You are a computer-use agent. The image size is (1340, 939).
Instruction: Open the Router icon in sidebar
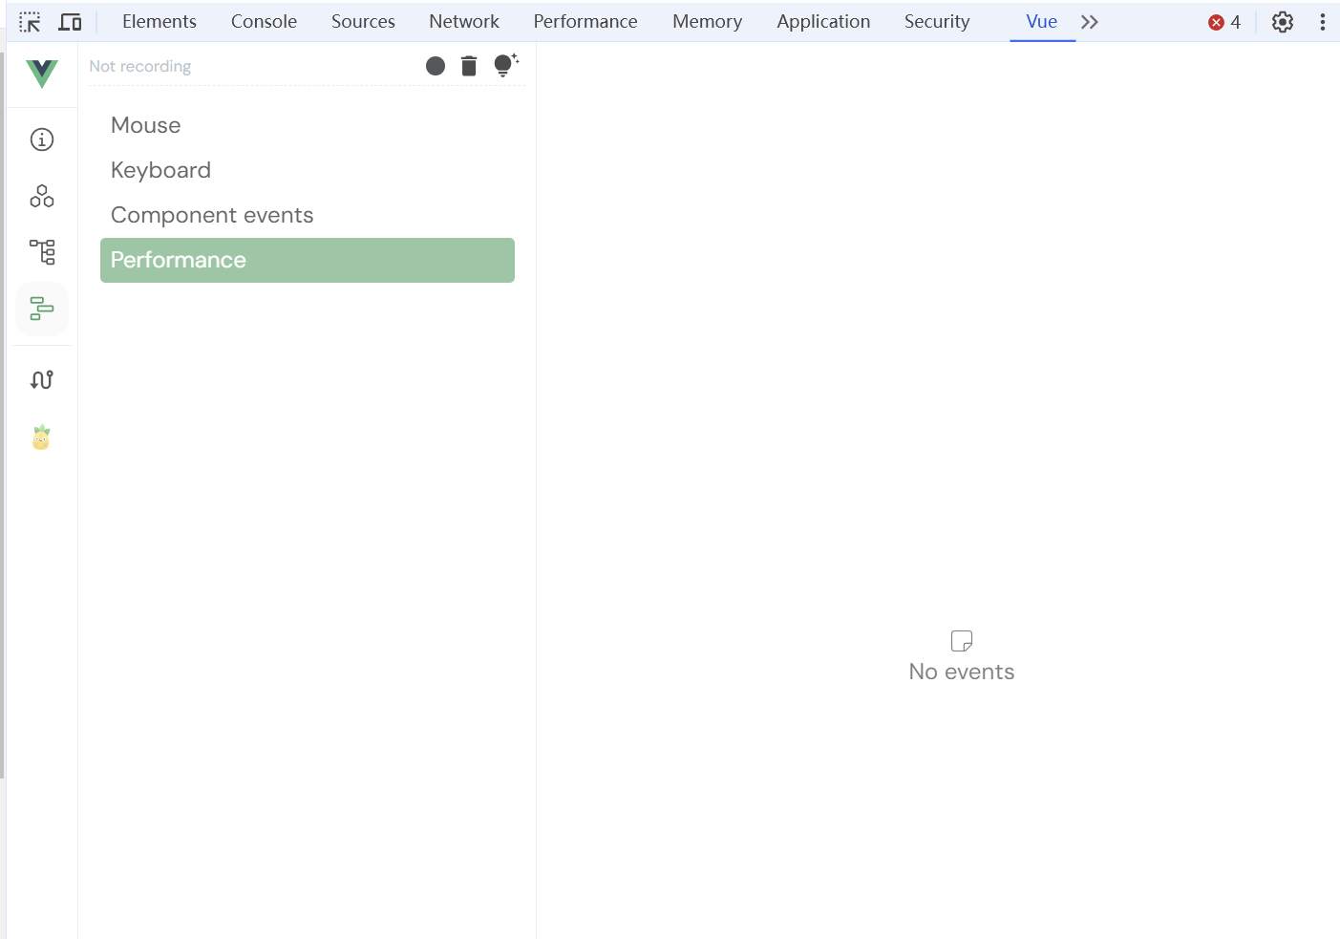[42, 379]
